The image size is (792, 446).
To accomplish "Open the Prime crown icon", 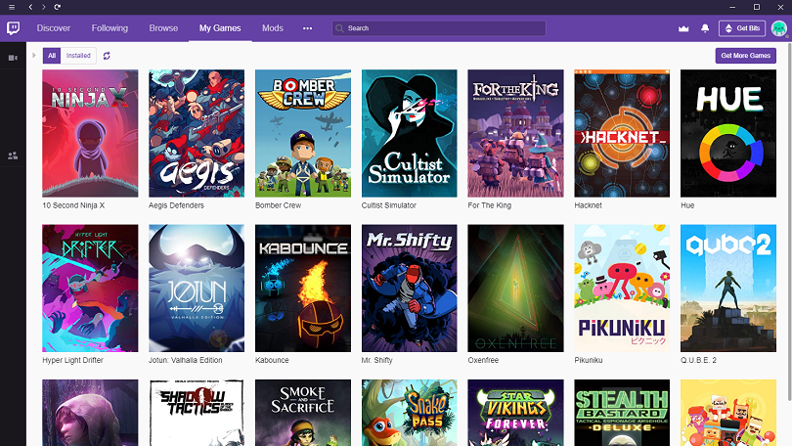I will click(x=683, y=28).
